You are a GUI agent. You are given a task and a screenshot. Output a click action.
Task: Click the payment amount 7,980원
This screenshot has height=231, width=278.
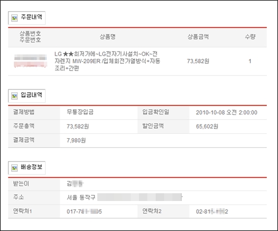click(76, 140)
